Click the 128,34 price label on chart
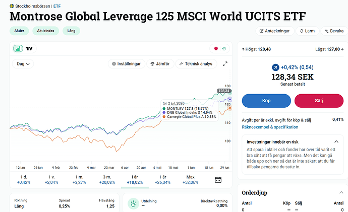 click(x=224, y=91)
